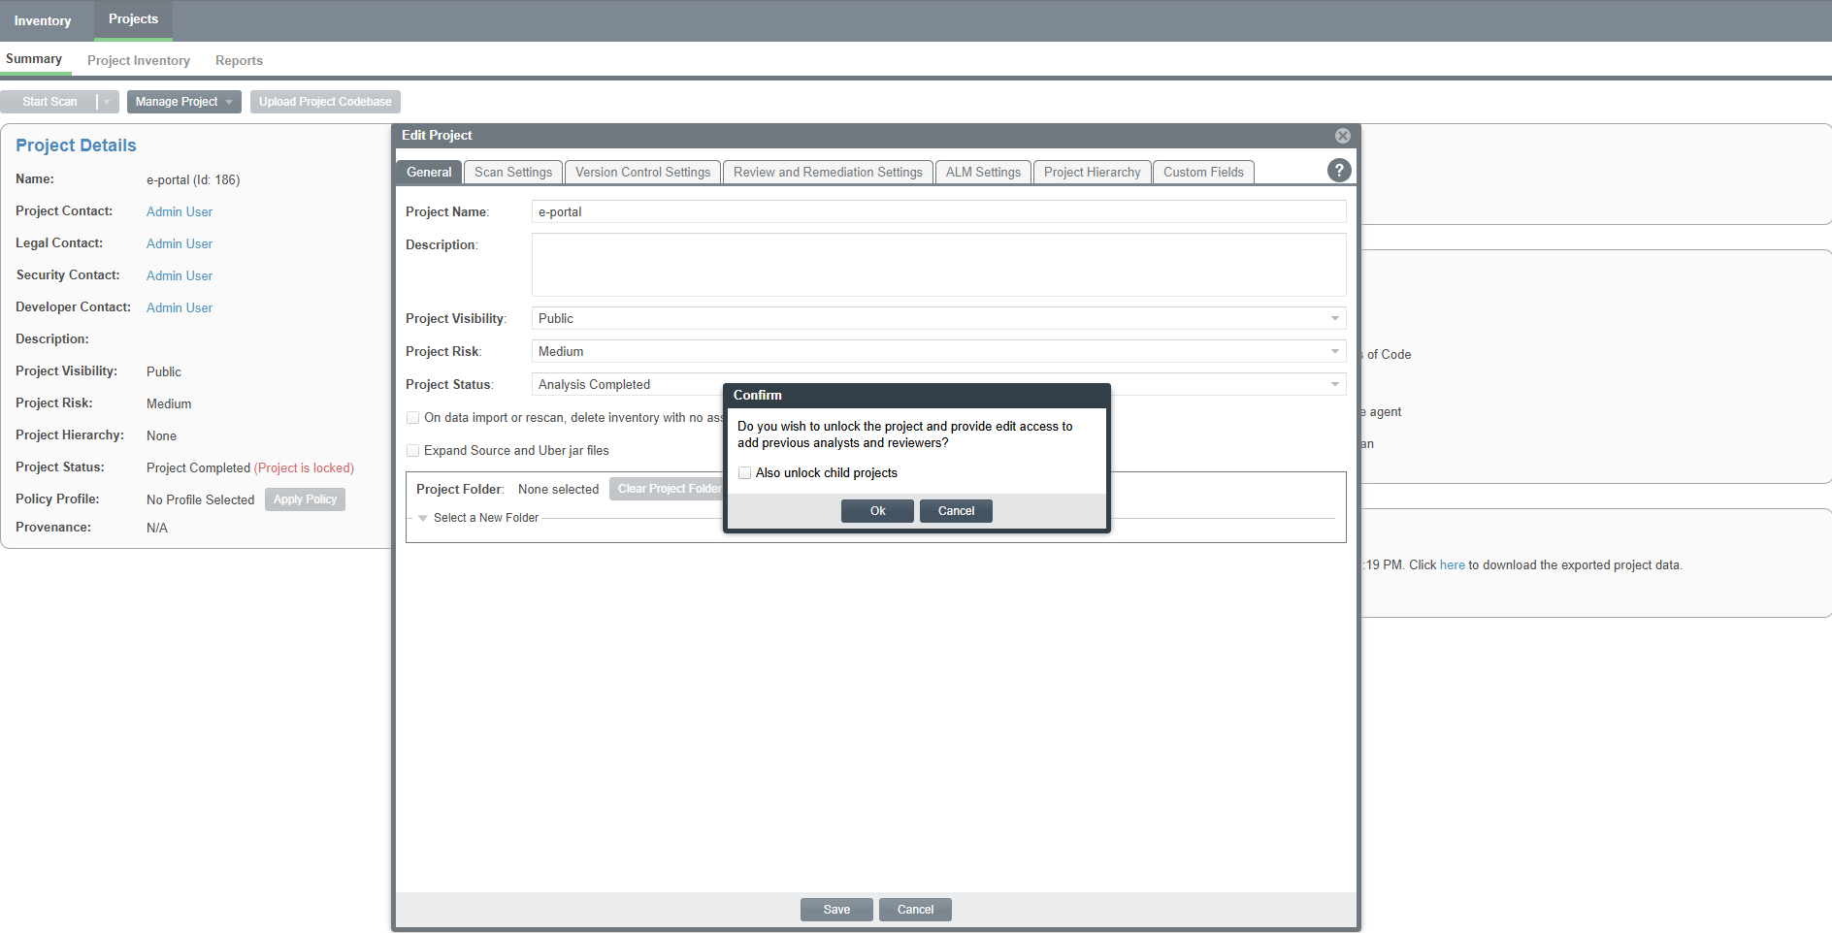This screenshot has width=1832, height=933.
Task: Check Also unlock child projects
Action: click(745, 473)
